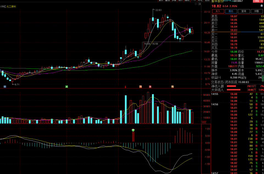
Task: Add stock with the +自选 button
Action: (x=256, y=1)
